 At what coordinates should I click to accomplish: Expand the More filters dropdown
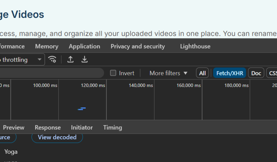pos(168,73)
